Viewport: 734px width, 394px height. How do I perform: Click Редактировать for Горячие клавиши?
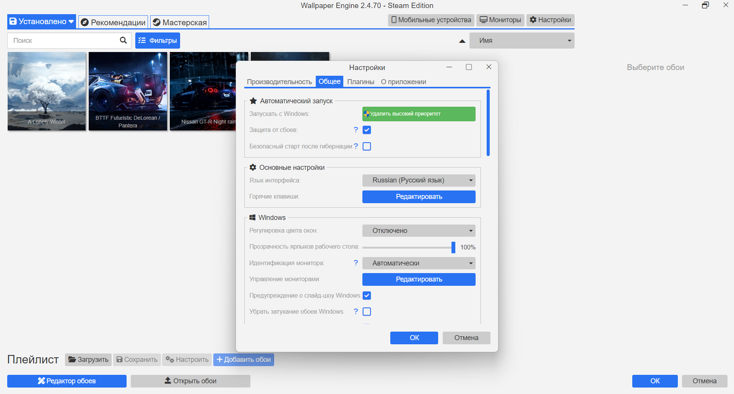pos(419,197)
